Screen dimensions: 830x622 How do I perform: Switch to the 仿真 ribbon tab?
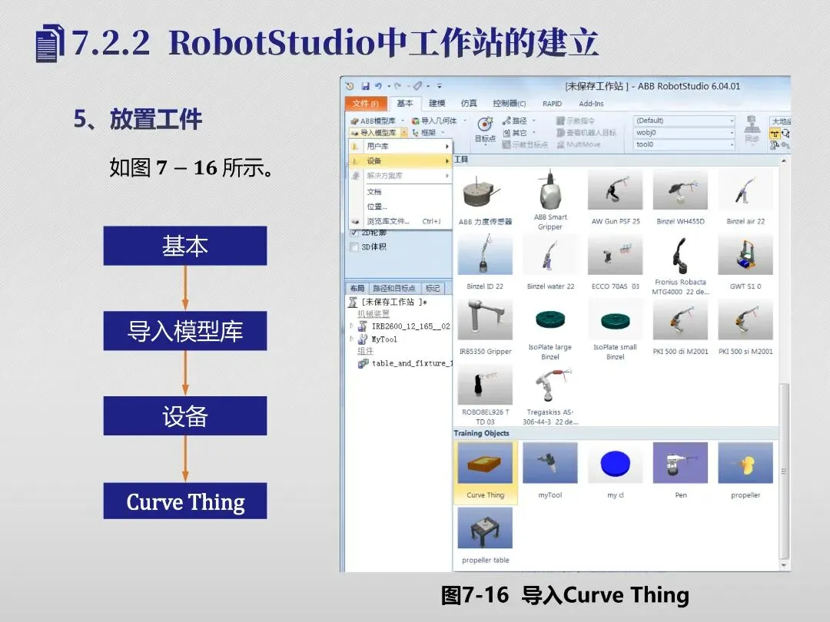click(469, 104)
